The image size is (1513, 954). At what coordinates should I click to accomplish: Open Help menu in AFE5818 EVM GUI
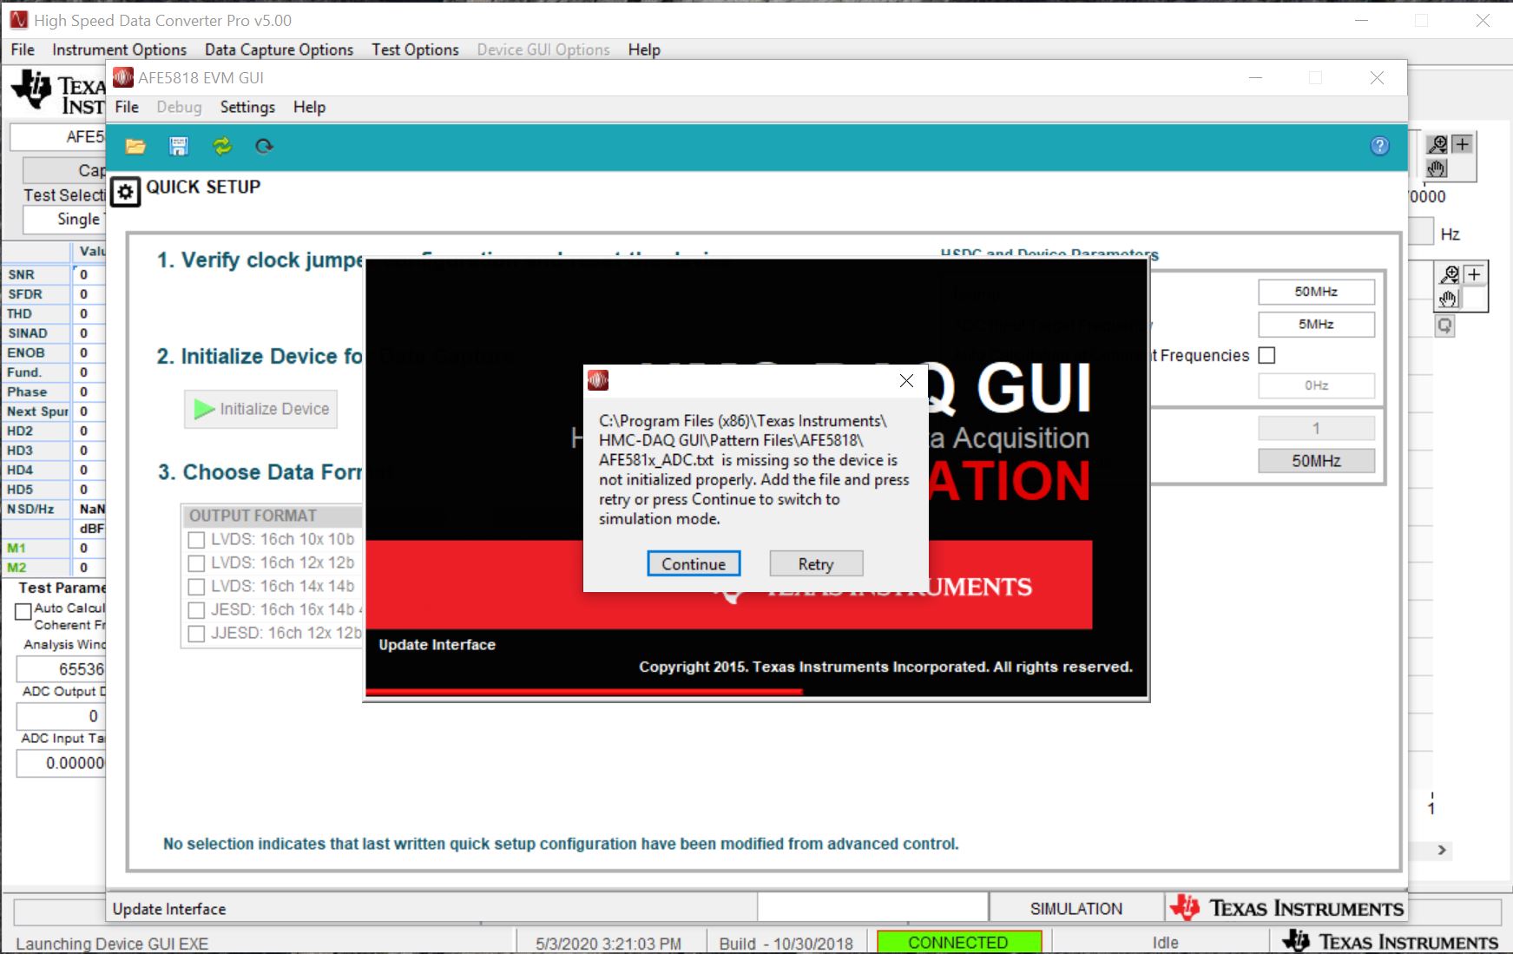(309, 107)
